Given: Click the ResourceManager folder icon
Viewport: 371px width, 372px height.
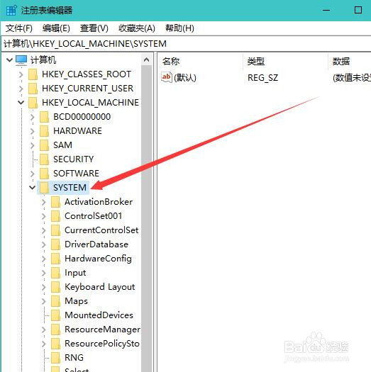Looking at the screenshot, I should (x=56, y=329).
